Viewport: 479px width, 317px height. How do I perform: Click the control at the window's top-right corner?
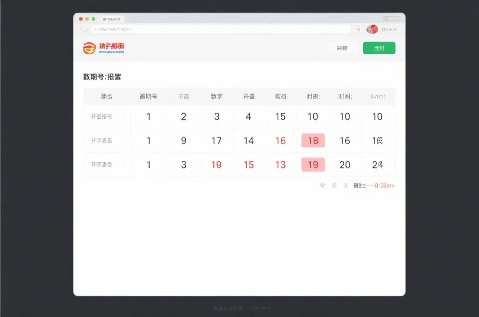click(x=392, y=19)
